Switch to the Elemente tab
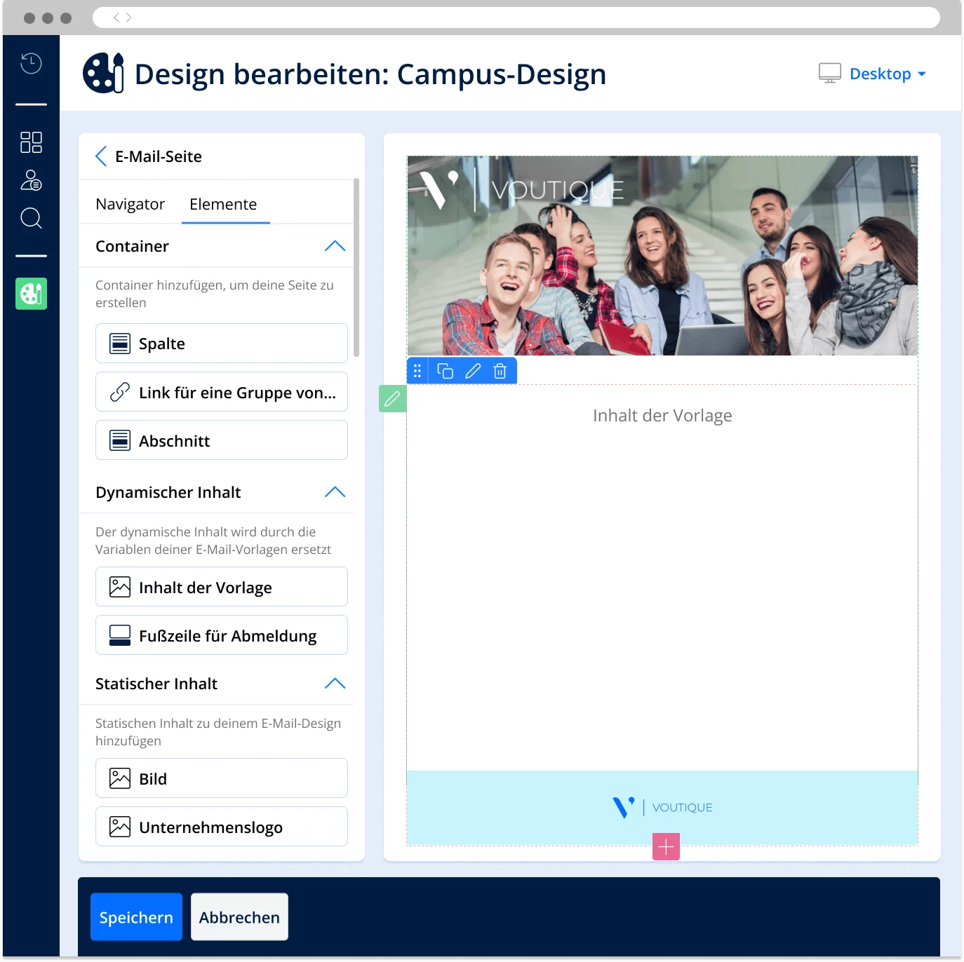Screen dimensions: 964x962 (x=223, y=204)
